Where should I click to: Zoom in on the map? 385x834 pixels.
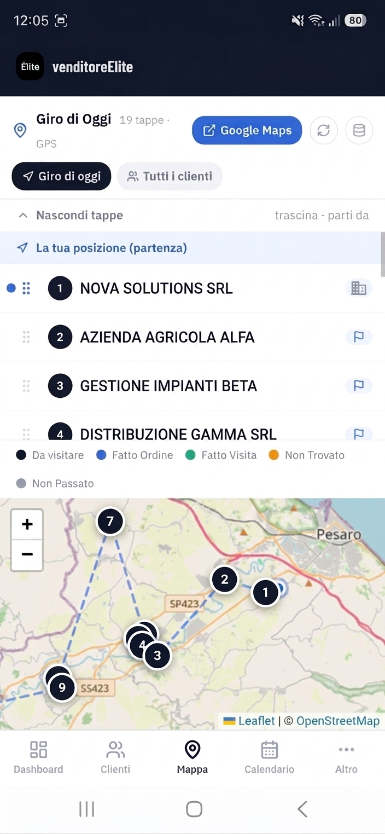(x=27, y=524)
